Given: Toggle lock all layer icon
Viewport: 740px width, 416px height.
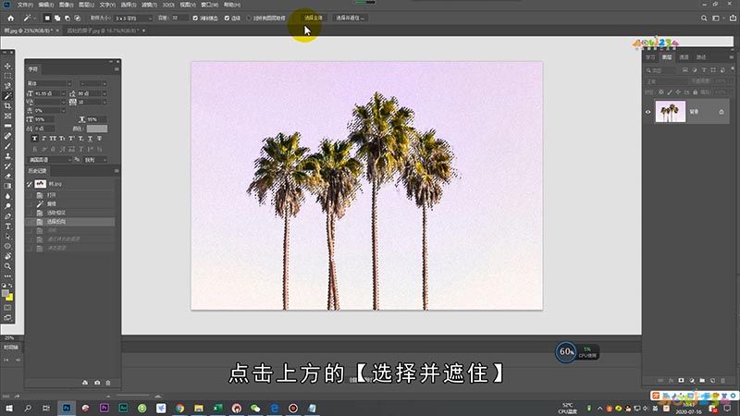Looking at the screenshot, I should point(696,92).
